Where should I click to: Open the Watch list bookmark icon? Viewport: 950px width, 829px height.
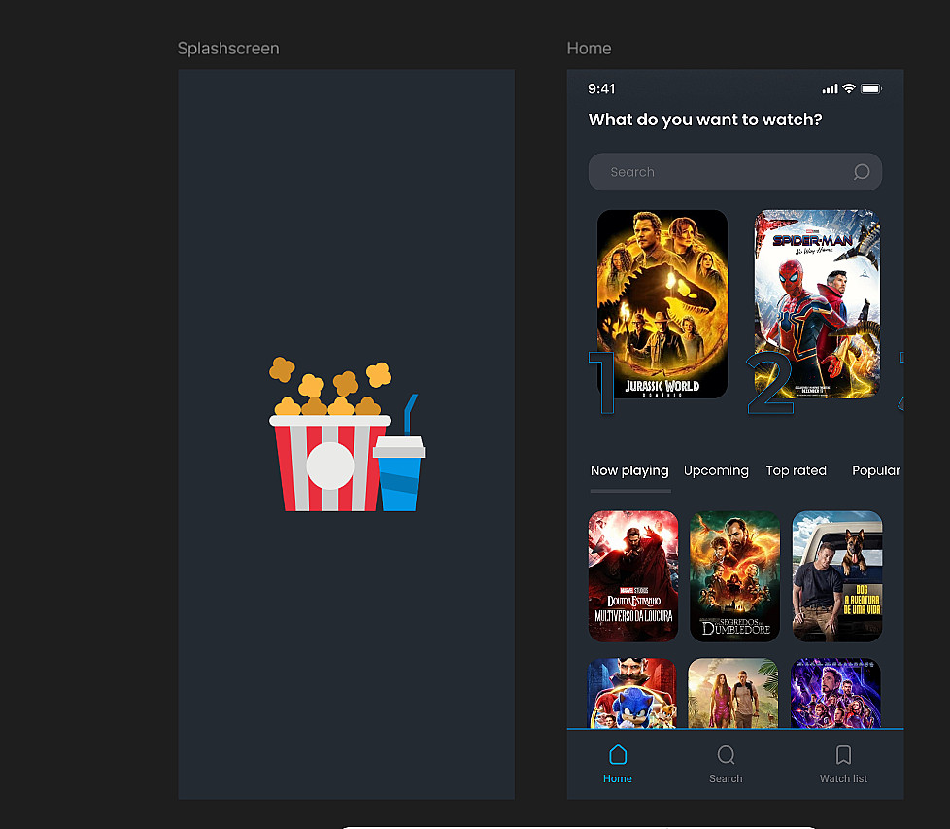(843, 755)
